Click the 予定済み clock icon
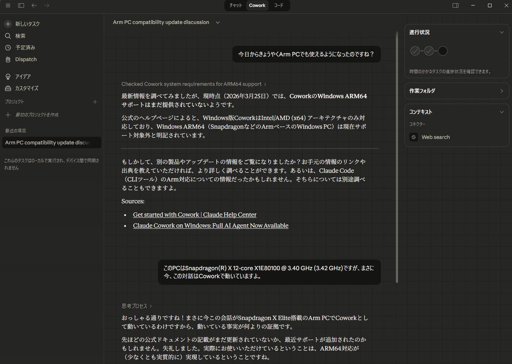512x364 pixels. tap(8, 48)
